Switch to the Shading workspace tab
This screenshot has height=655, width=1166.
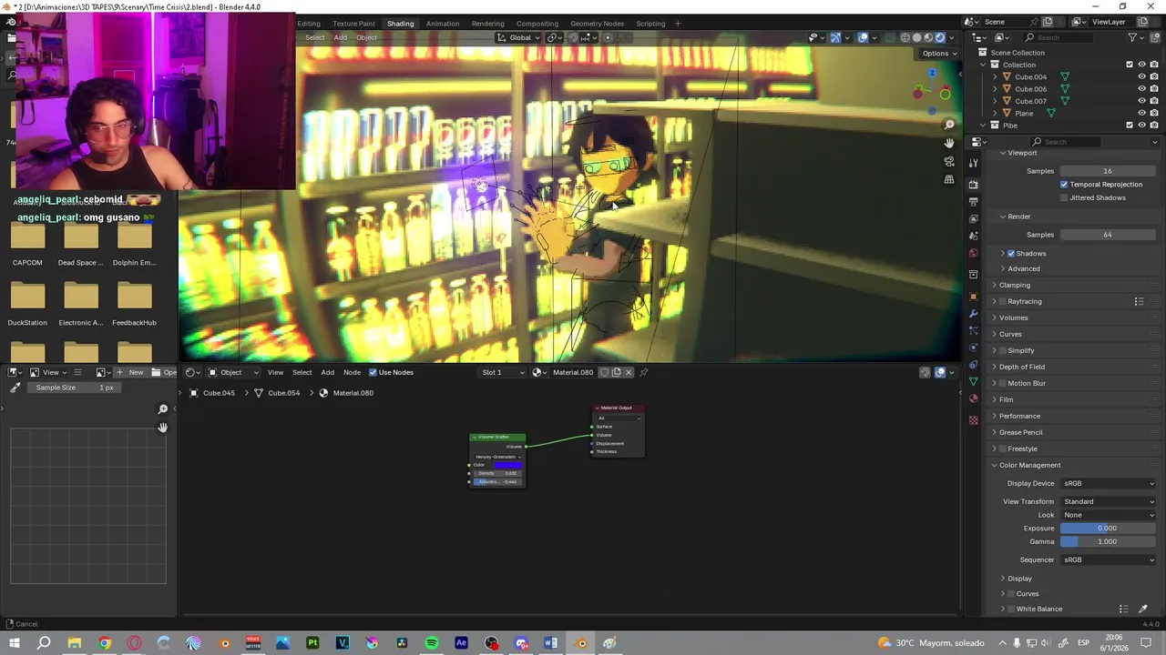pyautogui.click(x=400, y=23)
